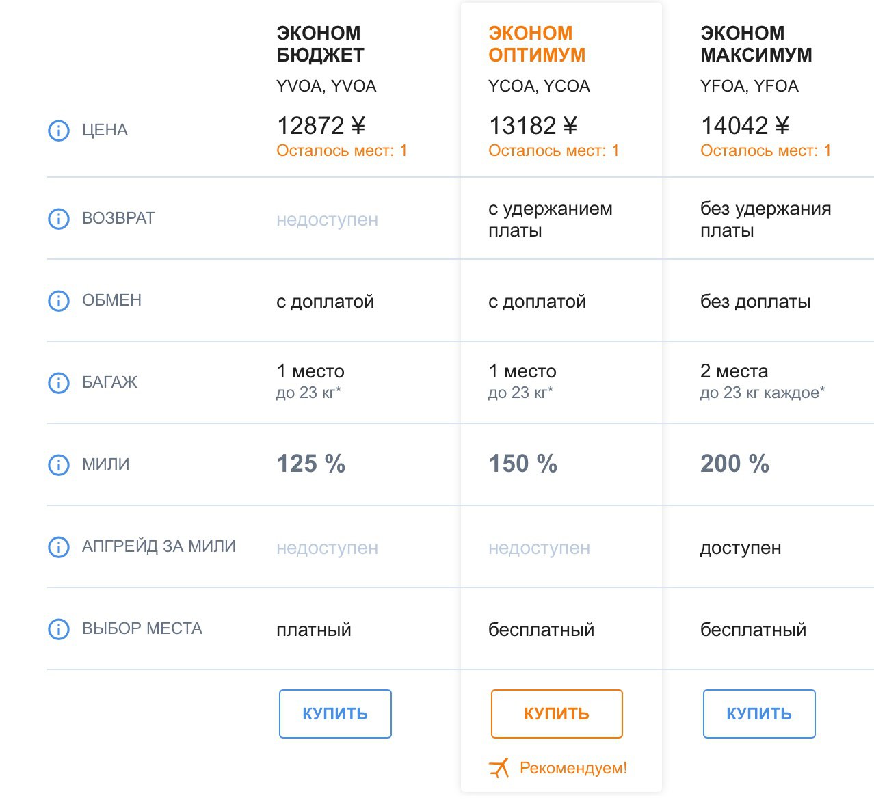Open info icon for АПГРЕЙД ЗА МИЛИ
Viewport: 874px width, 811px height.
tap(59, 547)
